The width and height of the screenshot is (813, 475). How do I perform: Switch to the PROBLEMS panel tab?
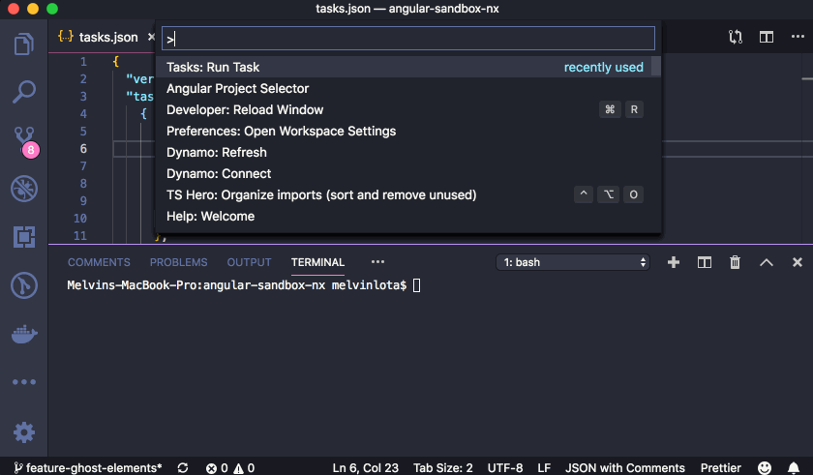click(x=178, y=262)
